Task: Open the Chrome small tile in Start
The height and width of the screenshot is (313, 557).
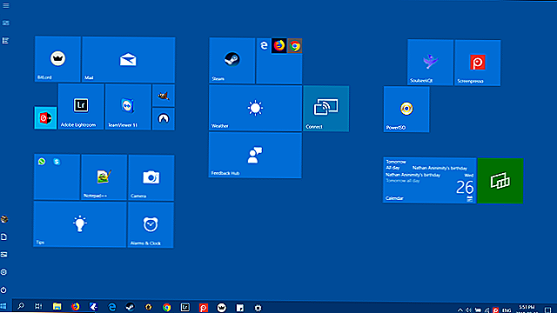Action: tap(295, 46)
